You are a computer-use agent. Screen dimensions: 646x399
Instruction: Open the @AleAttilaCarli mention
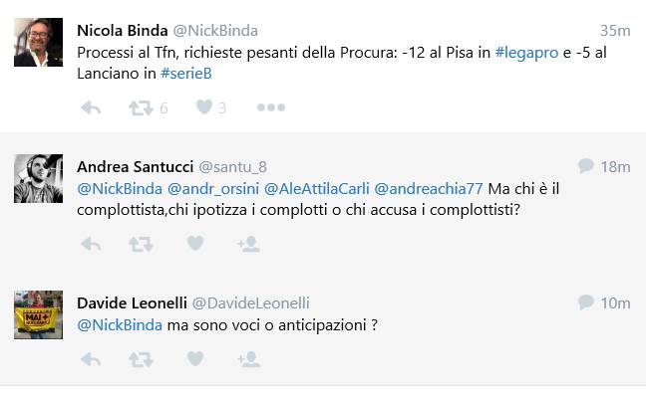[316, 189]
